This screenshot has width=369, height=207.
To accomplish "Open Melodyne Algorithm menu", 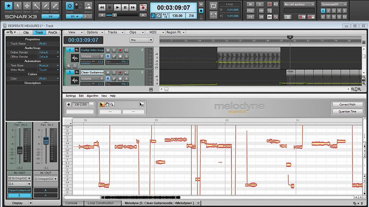I will tap(92, 96).
